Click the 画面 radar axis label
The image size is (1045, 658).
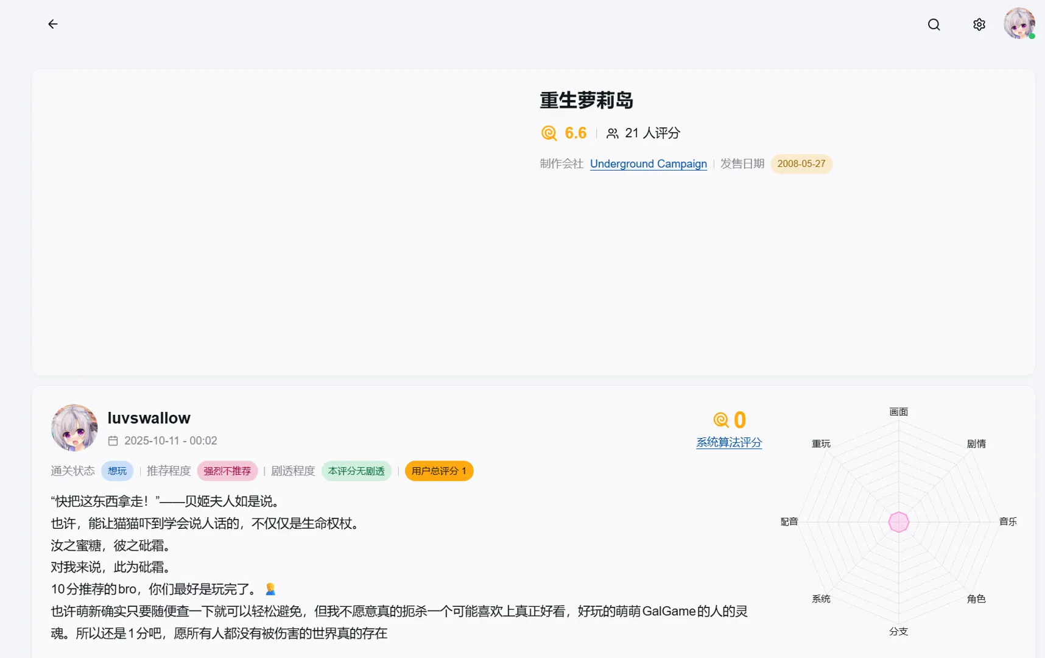[898, 412]
